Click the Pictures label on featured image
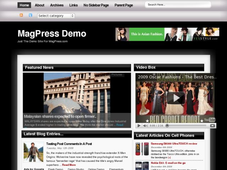The image size is (227, 170). [x=117, y=75]
